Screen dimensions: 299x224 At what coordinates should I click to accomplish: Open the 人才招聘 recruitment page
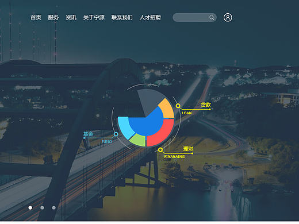pos(150,17)
